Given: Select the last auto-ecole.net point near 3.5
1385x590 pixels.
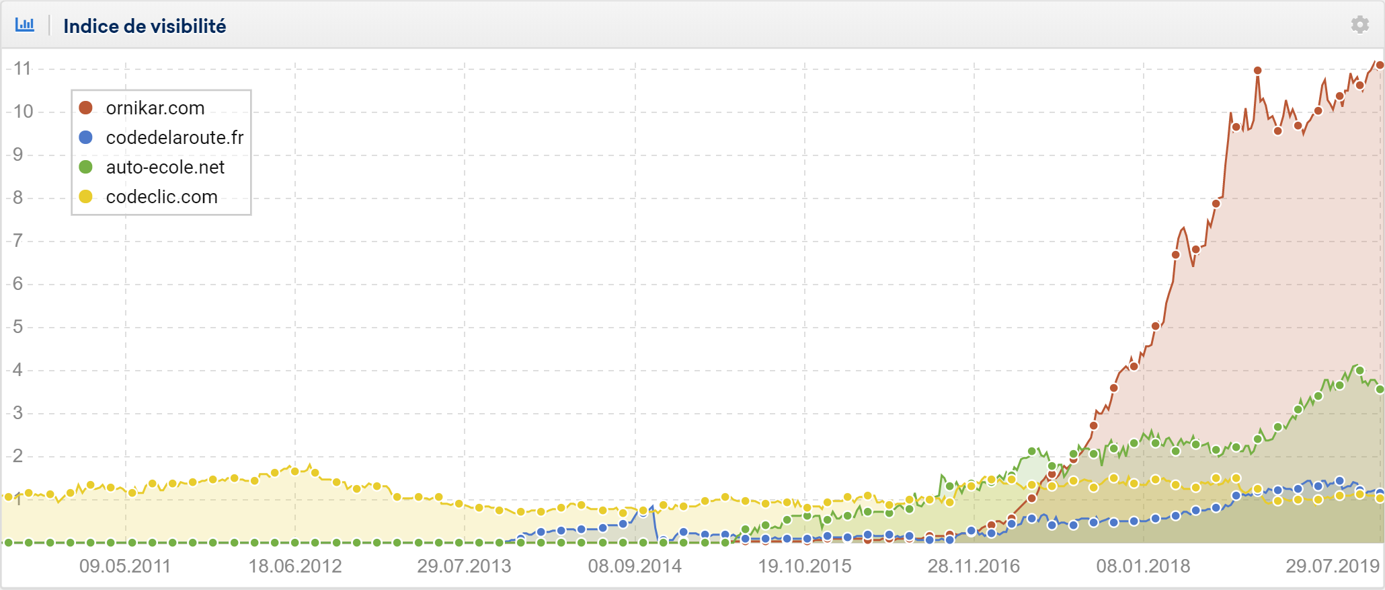Looking at the screenshot, I should 1380,389.
